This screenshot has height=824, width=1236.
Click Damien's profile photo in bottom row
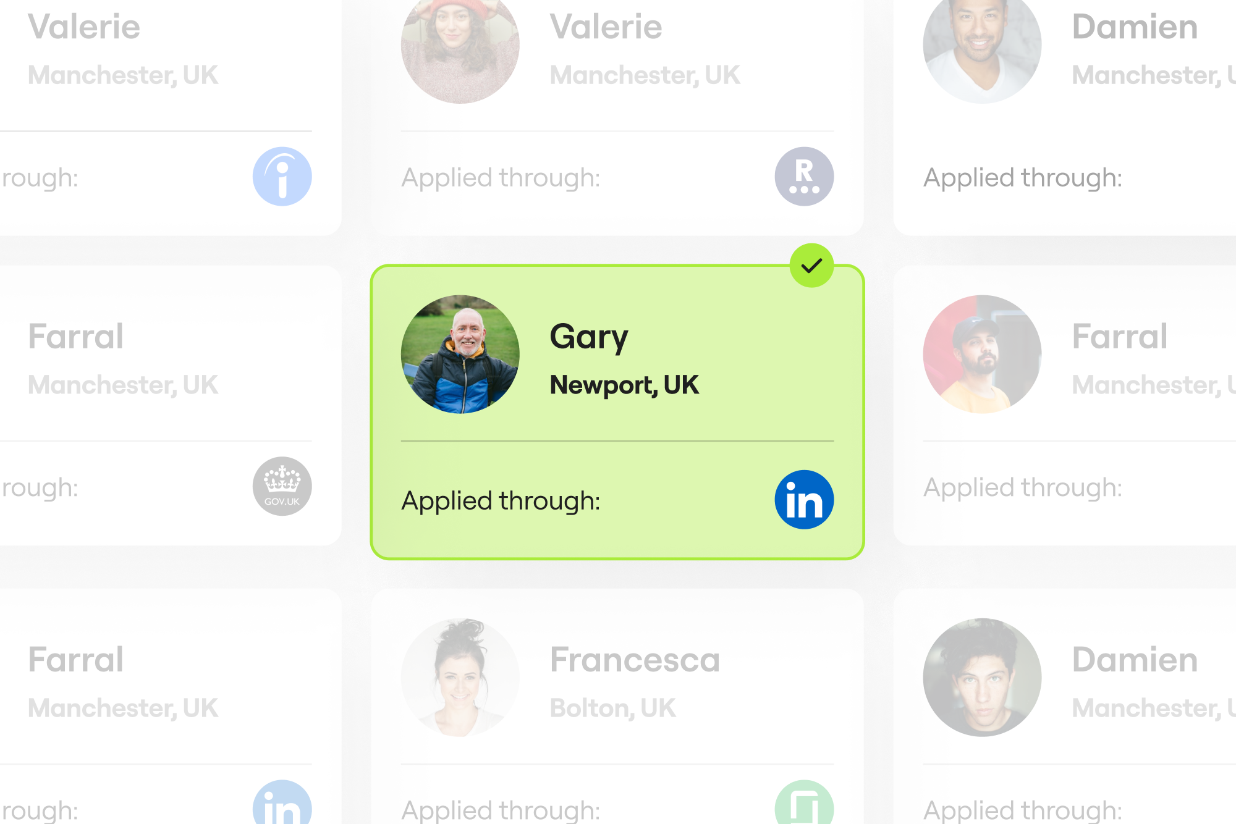point(982,678)
